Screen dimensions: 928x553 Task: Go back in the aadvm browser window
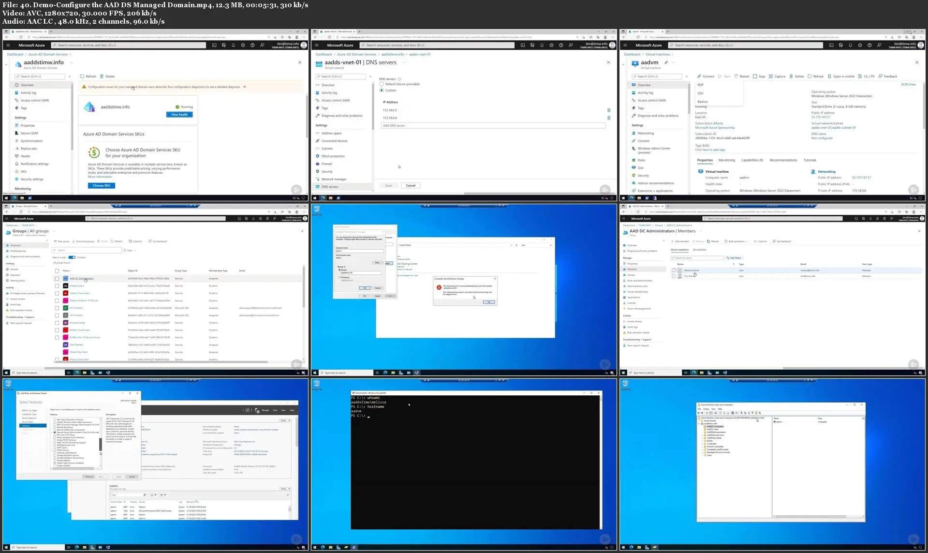coord(624,37)
